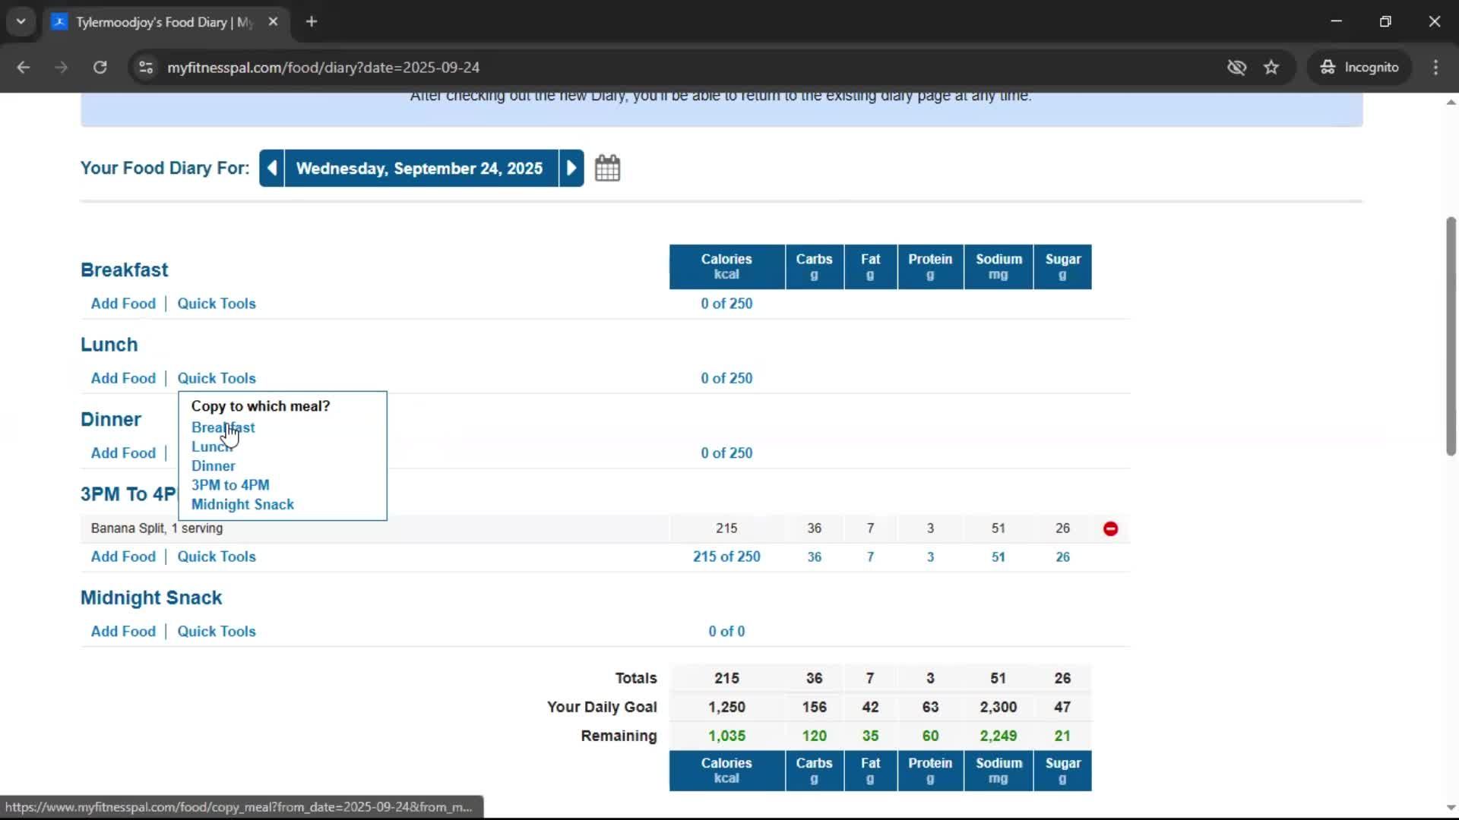The image size is (1459, 820).
Task: Open a new browser tab
Action: (312, 21)
